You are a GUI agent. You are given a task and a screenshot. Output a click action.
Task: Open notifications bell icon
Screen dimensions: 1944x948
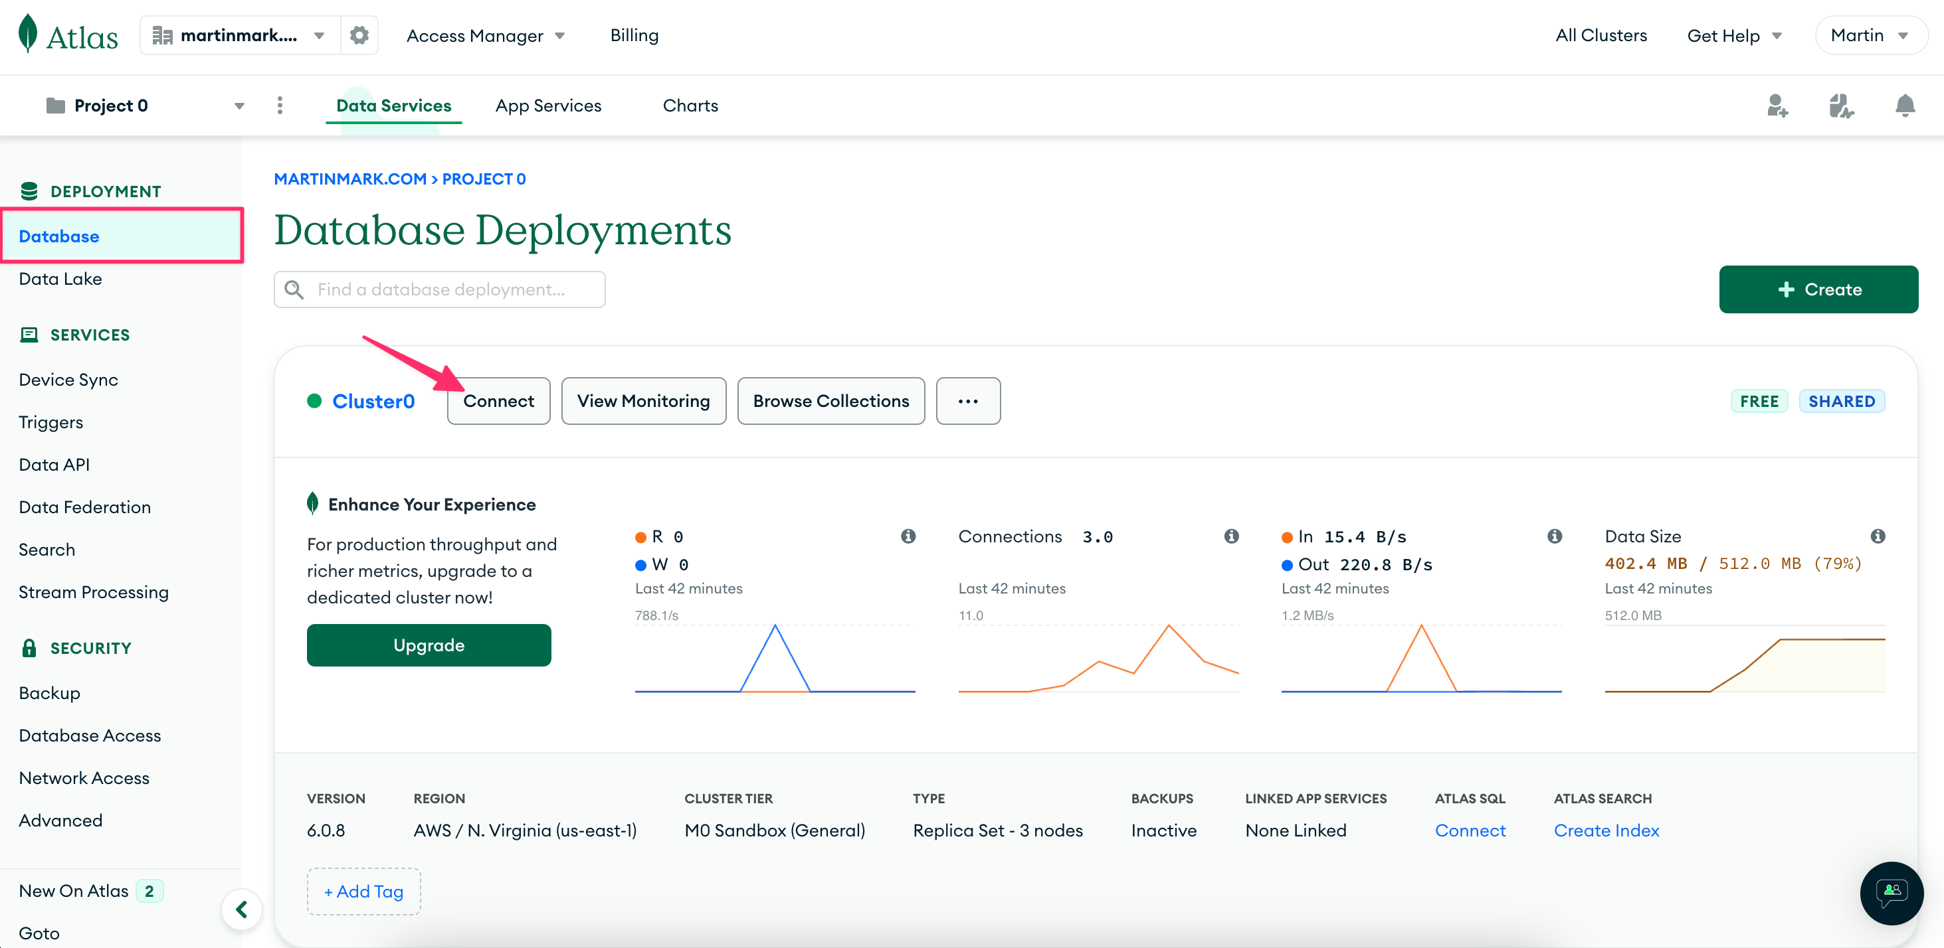tap(1905, 106)
